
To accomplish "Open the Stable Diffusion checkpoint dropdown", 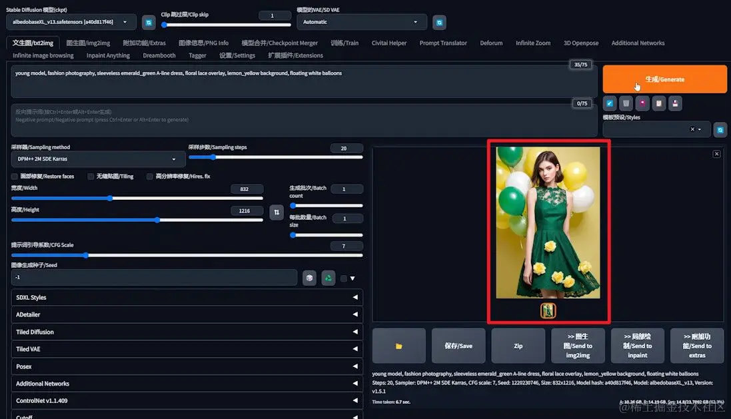I will (71, 22).
